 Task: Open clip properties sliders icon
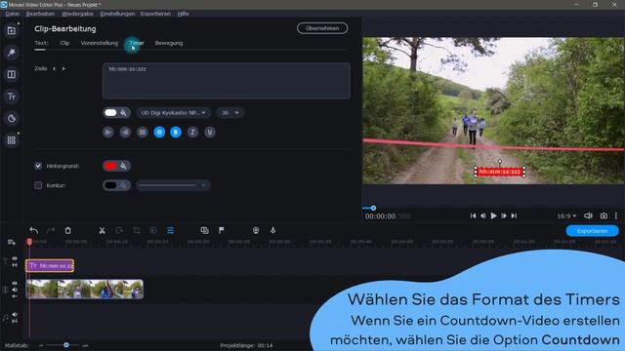pyautogui.click(x=170, y=230)
